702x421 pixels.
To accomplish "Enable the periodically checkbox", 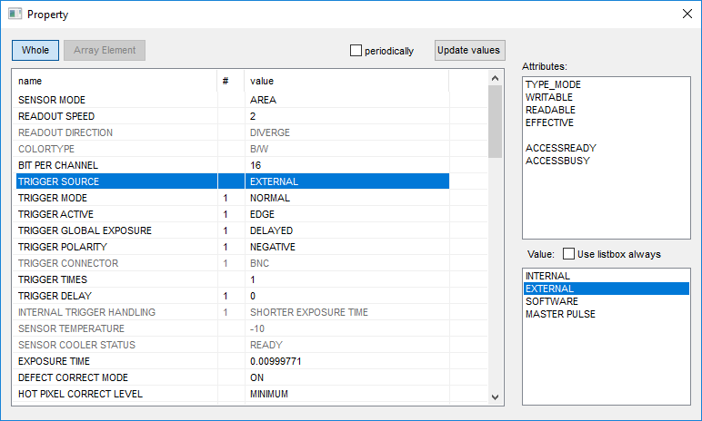I will (356, 51).
